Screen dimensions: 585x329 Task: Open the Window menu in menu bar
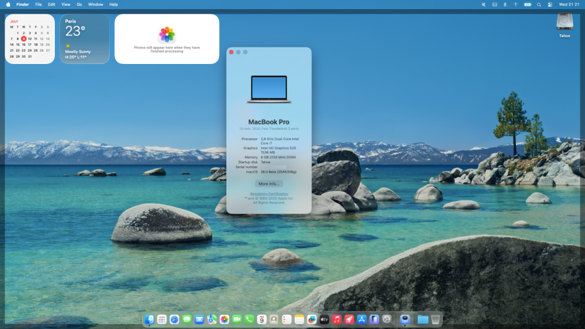[95, 4]
